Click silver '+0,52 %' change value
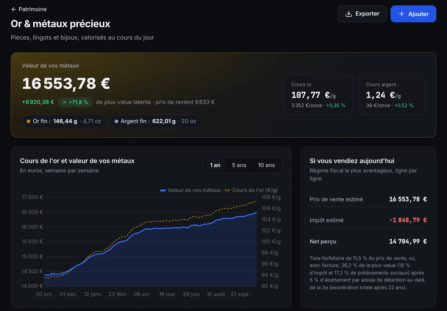The image size is (447, 311). (404, 105)
